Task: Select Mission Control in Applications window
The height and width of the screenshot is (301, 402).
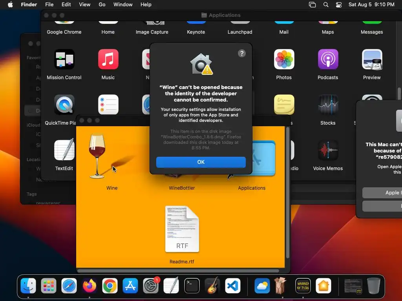Action: tap(64, 60)
